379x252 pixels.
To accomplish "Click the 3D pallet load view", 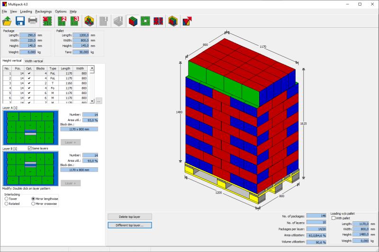I will [242, 121].
